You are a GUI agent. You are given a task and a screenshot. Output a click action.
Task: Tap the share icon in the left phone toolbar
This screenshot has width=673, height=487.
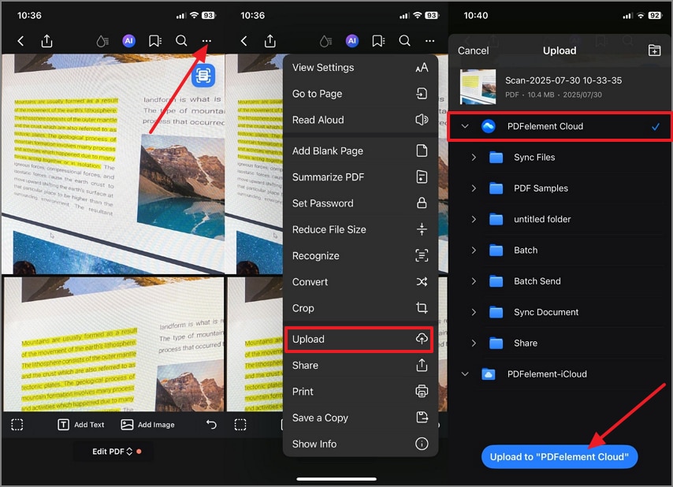point(46,41)
